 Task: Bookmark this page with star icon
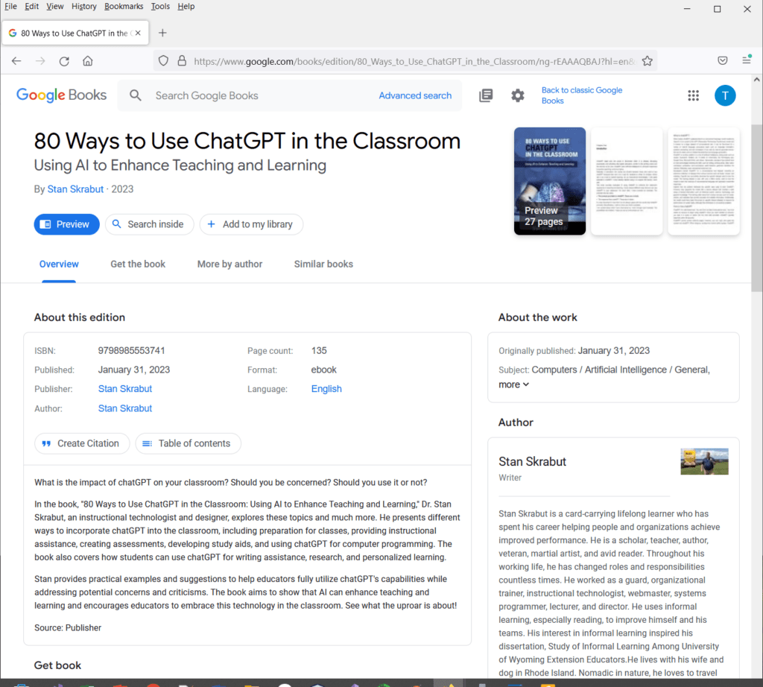click(x=648, y=61)
